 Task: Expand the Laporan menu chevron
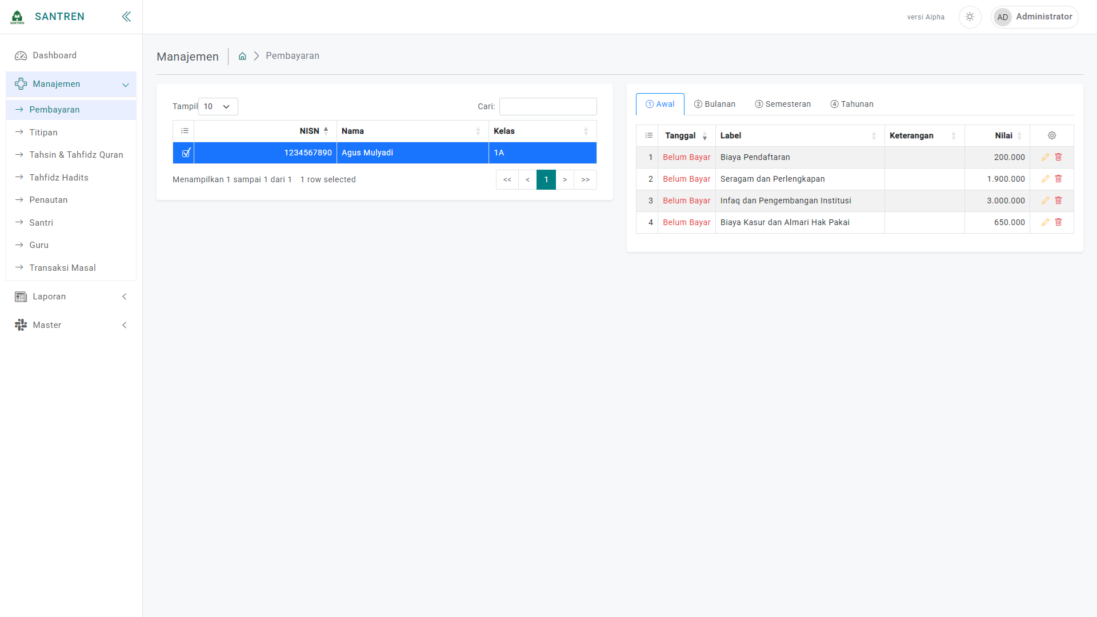click(125, 297)
